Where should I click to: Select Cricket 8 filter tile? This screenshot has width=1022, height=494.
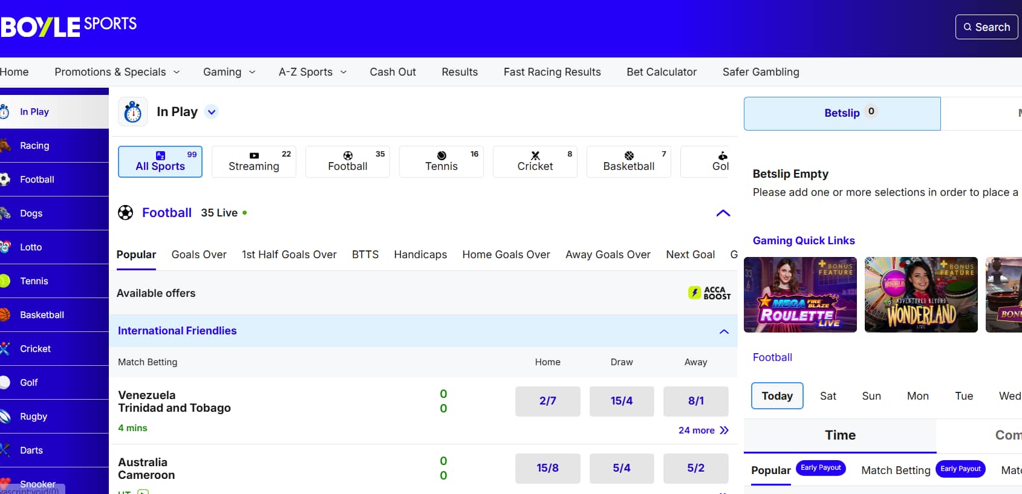tap(535, 161)
